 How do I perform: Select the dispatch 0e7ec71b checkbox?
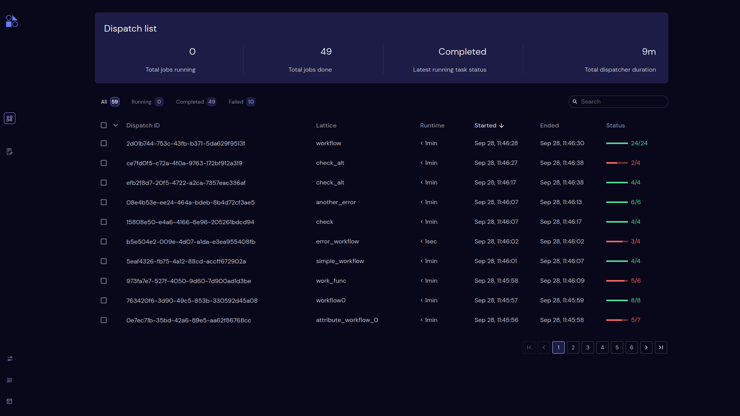click(104, 320)
